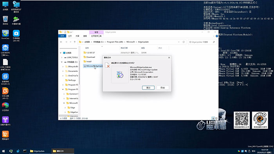Click the properties icon in quick access toolbar
Viewport: 274px width, 154px height.
point(65,32)
